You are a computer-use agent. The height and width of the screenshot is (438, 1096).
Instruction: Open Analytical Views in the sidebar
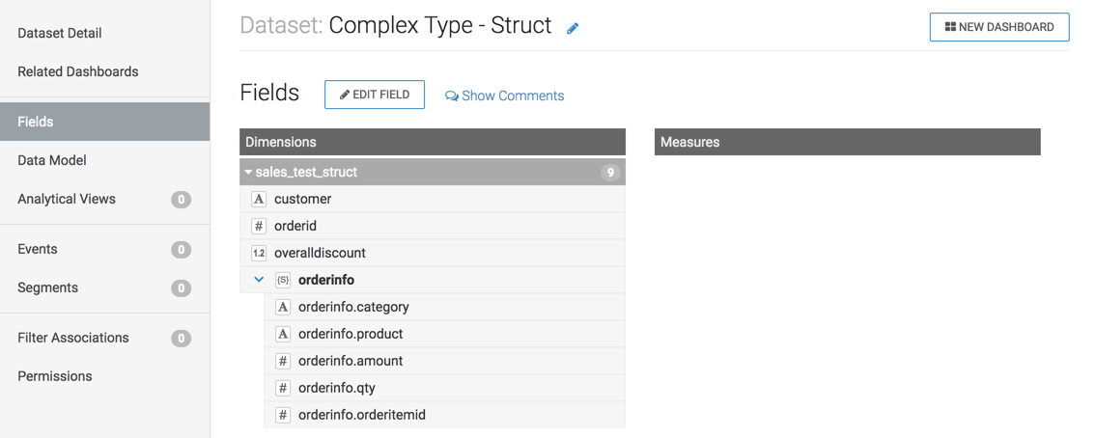click(67, 199)
